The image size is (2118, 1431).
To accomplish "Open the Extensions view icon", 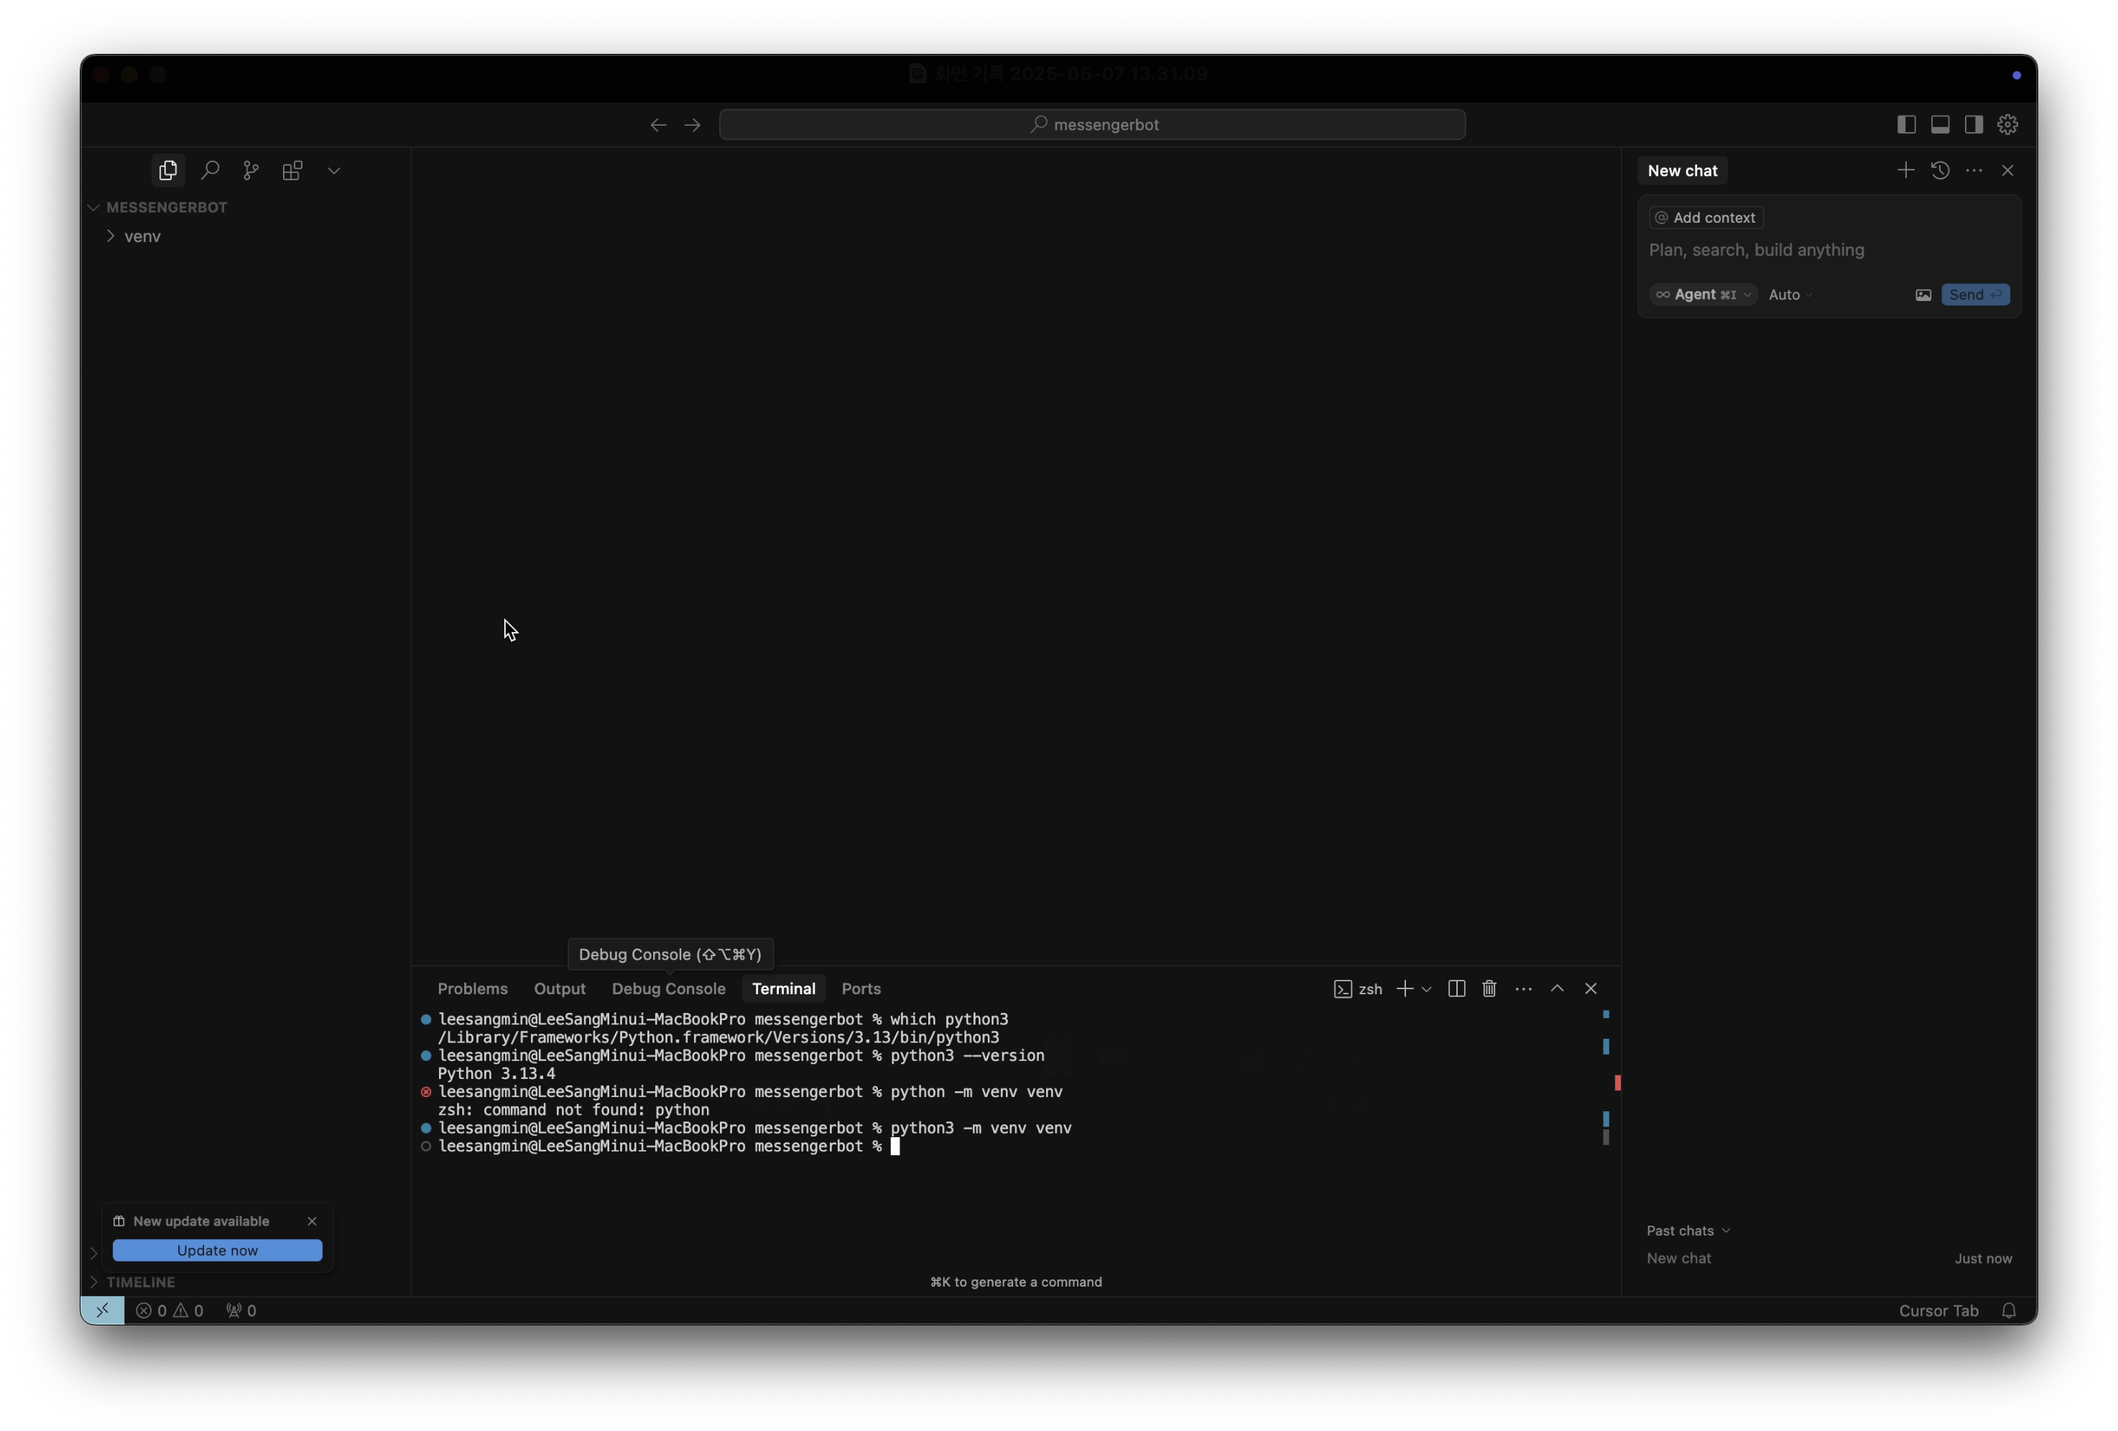I will [292, 170].
